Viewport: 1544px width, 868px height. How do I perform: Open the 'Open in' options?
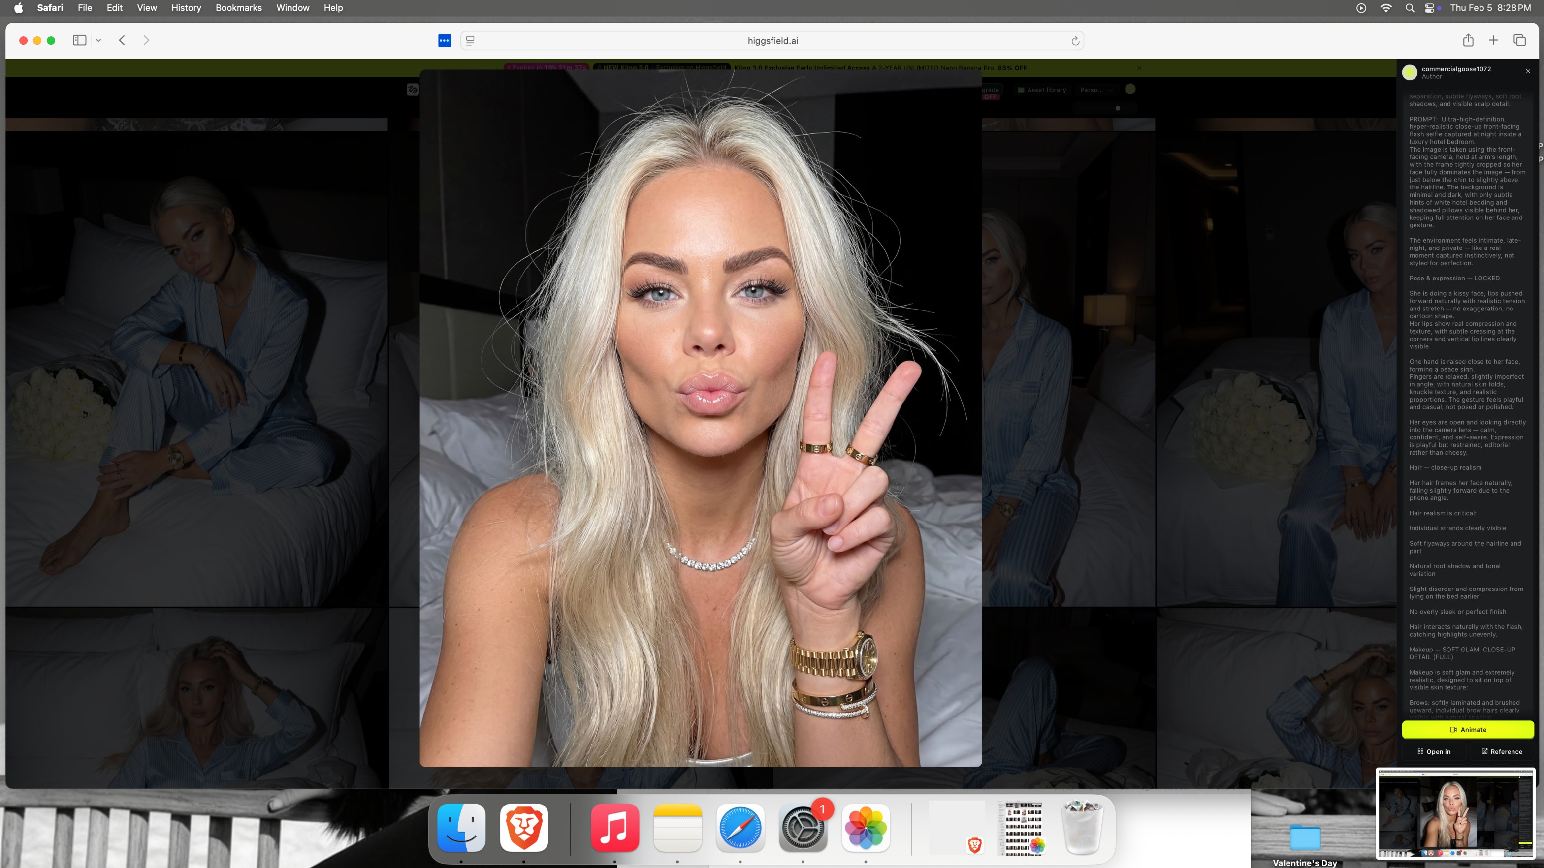pos(1434,751)
